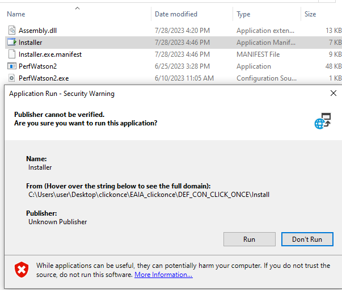Collapse sort arrow above Name column
The width and height of the screenshot is (342, 290).
[x=77, y=8]
